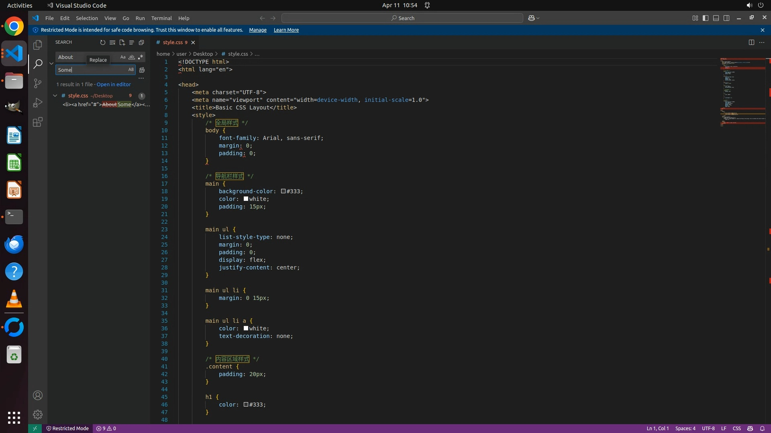Toggle search details ellipsis
Viewport: 771px width, 433px height.
pos(141,79)
